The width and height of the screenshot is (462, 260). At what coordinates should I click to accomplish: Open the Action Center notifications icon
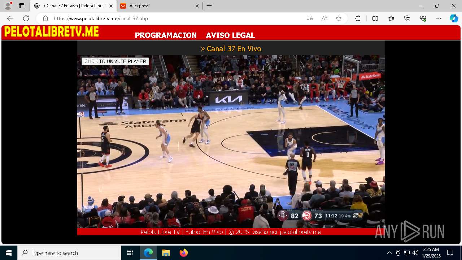coord(450,253)
